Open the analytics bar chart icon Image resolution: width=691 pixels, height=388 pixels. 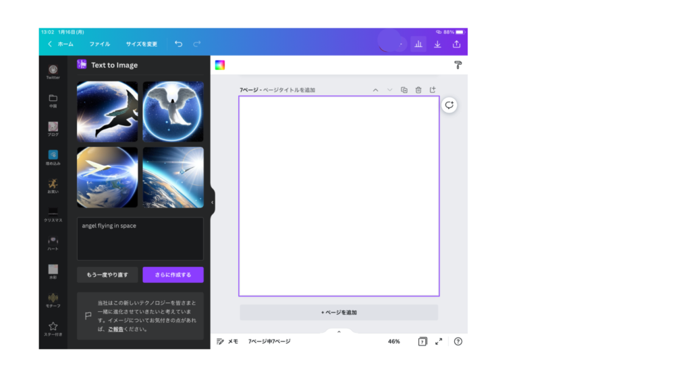[x=418, y=44]
